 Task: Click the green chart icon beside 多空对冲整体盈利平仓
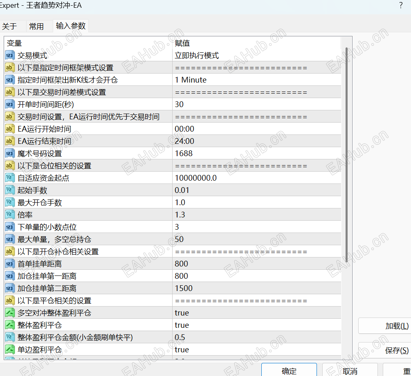pos(9,313)
